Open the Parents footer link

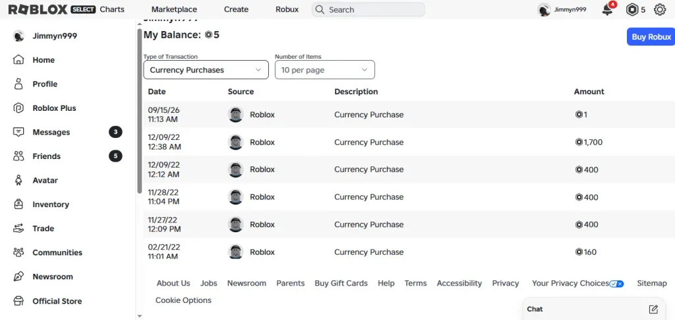290,284
